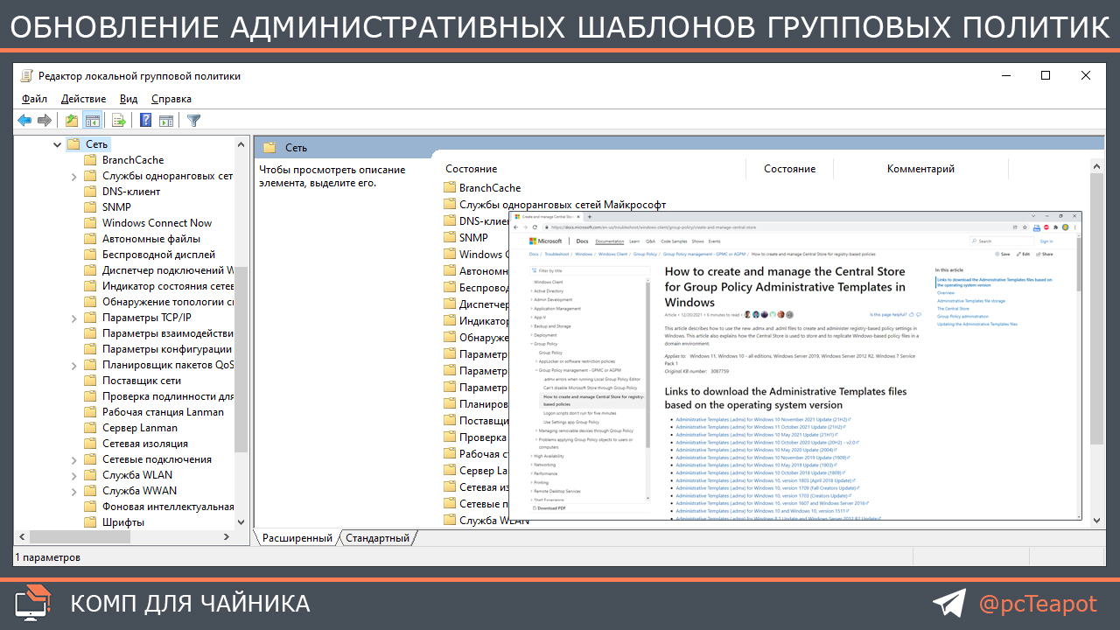Image resolution: width=1120 pixels, height=630 pixels.
Task: Click the Microsoft logo on the Docs page
Action: click(546, 241)
